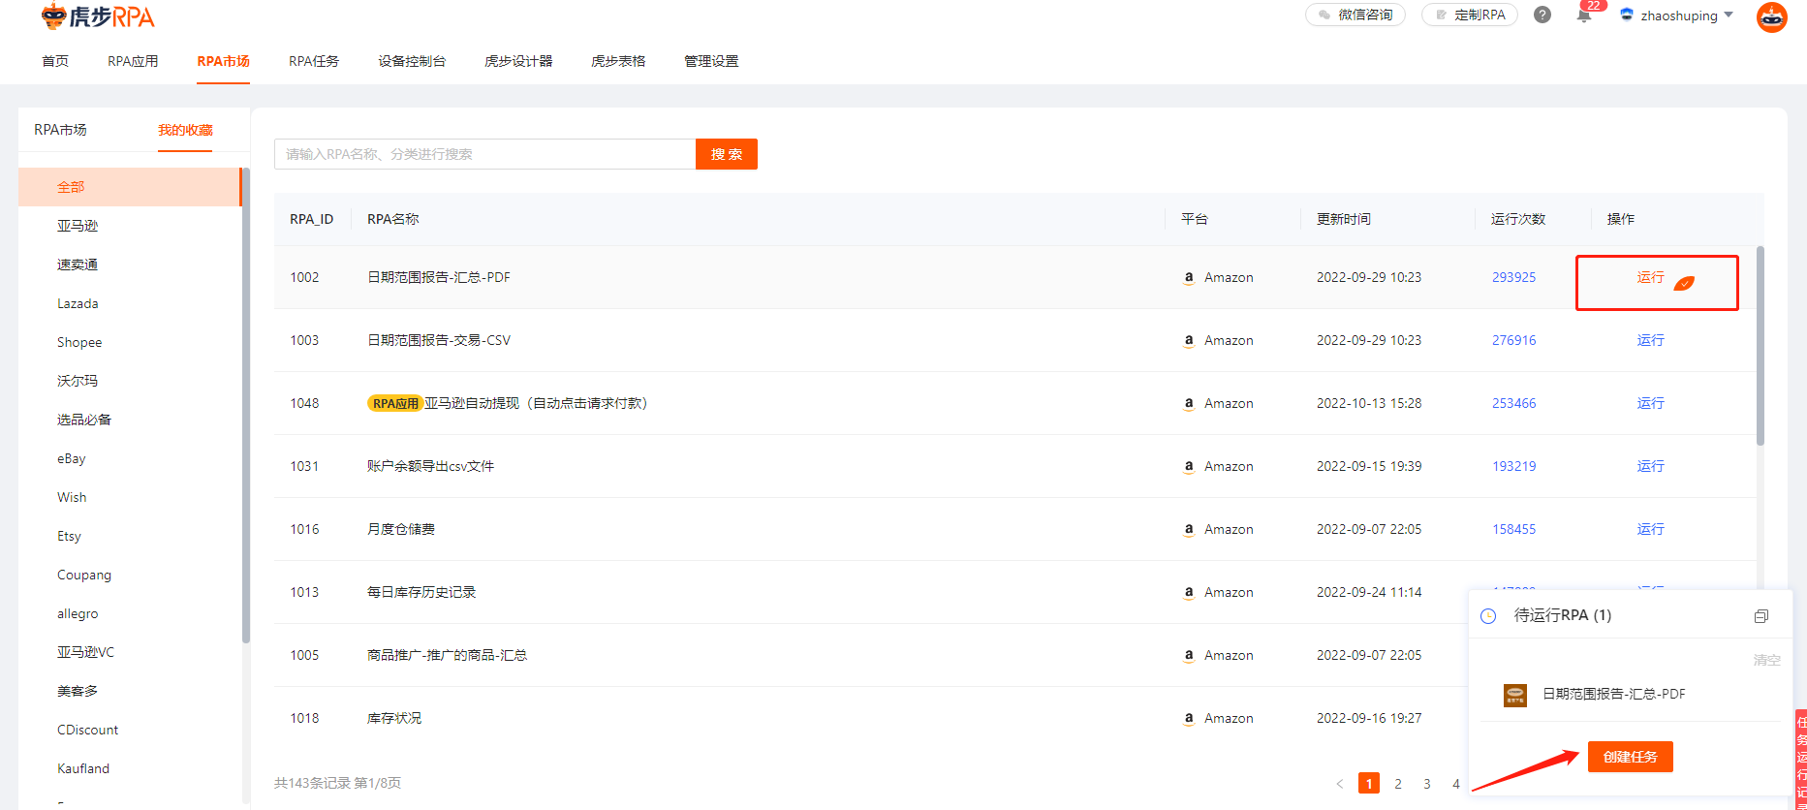The image size is (1807, 810).
Task: Click 库存状况 RPA name
Action: [394, 718]
